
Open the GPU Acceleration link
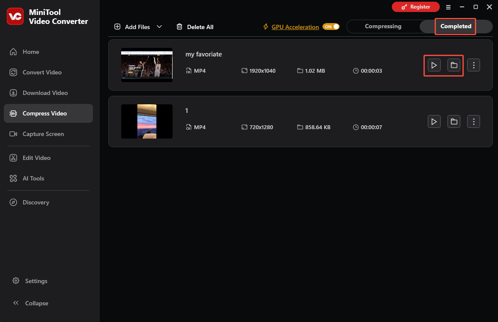[x=295, y=27]
